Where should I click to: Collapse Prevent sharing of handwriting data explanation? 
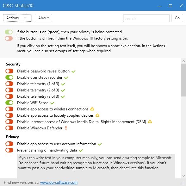[47, 150]
